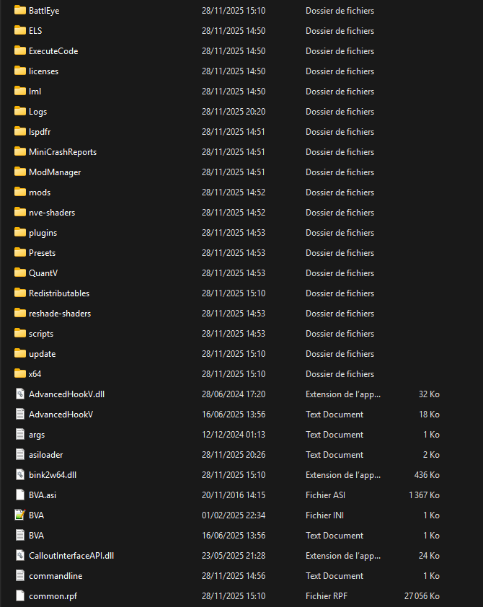Click the MiniCrashReports folder name
This screenshot has width=483, height=607.
63,152
